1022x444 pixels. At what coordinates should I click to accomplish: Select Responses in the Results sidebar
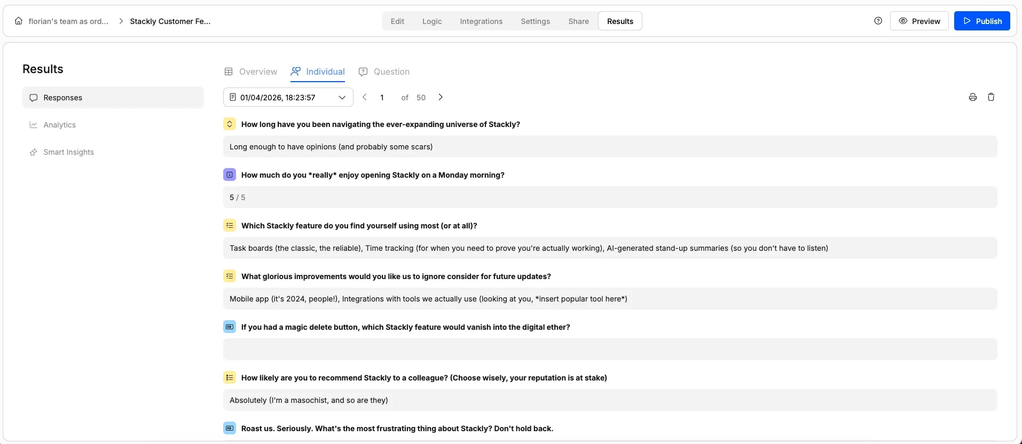tap(113, 98)
